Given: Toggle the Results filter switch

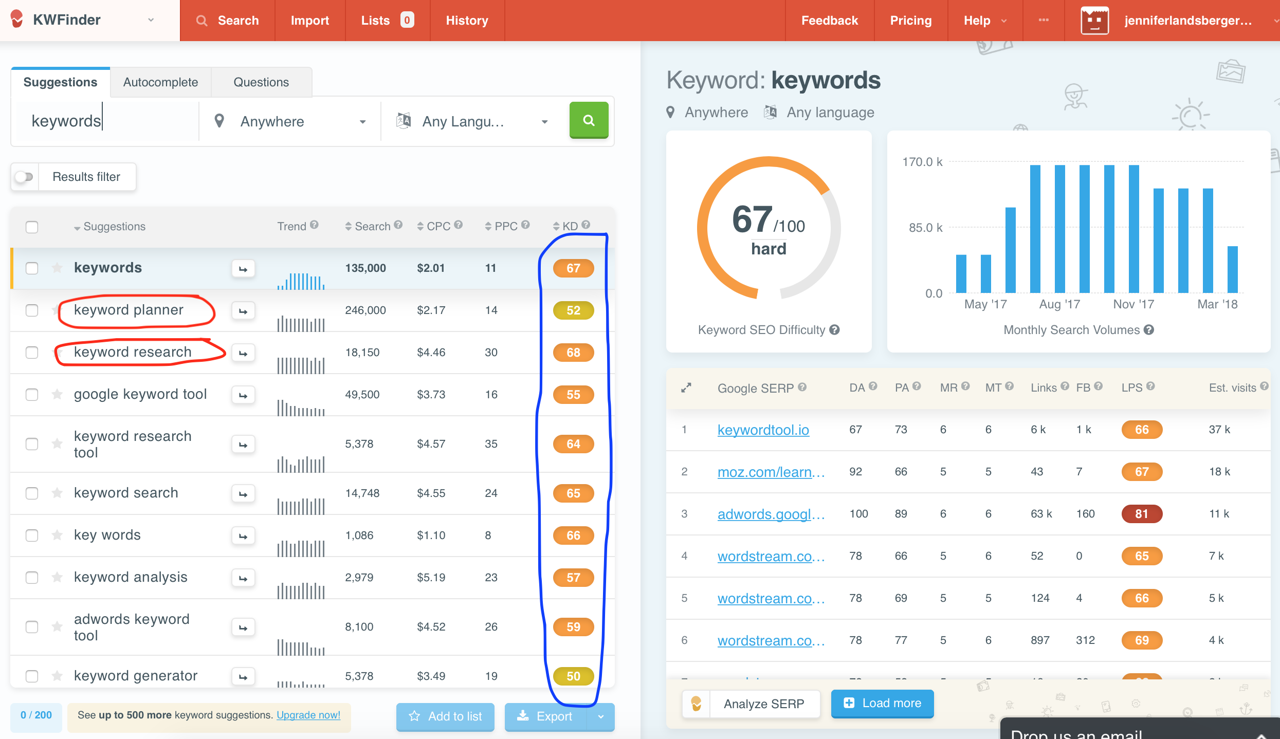Looking at the screenshot, I should [x=24, y=177].
